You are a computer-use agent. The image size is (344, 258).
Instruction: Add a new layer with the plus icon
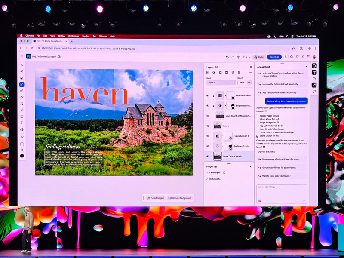208,72
